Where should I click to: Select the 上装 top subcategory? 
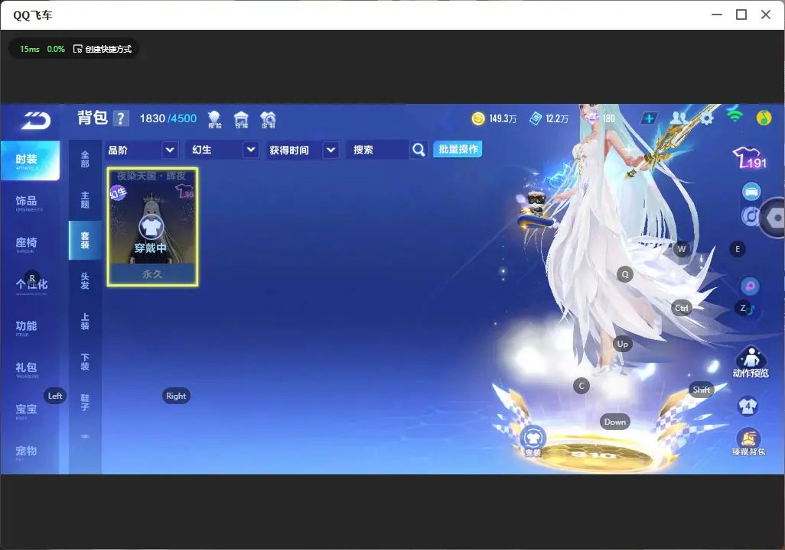tap(85, 322)
